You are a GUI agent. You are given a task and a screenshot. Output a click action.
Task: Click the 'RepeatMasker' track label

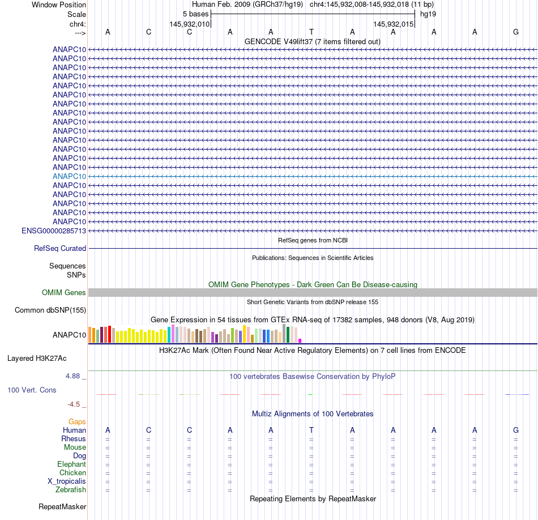(62, 506)
